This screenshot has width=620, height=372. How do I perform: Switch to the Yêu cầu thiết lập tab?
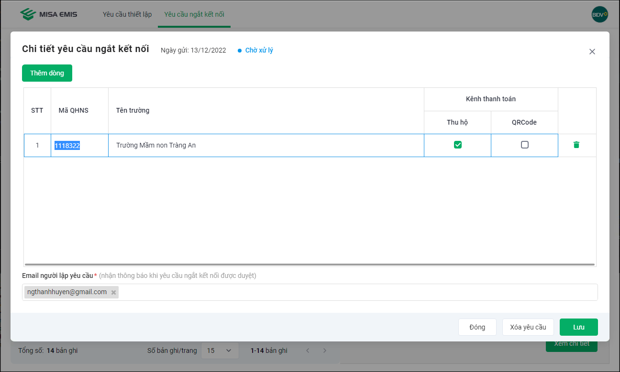(x=127, y=14)
